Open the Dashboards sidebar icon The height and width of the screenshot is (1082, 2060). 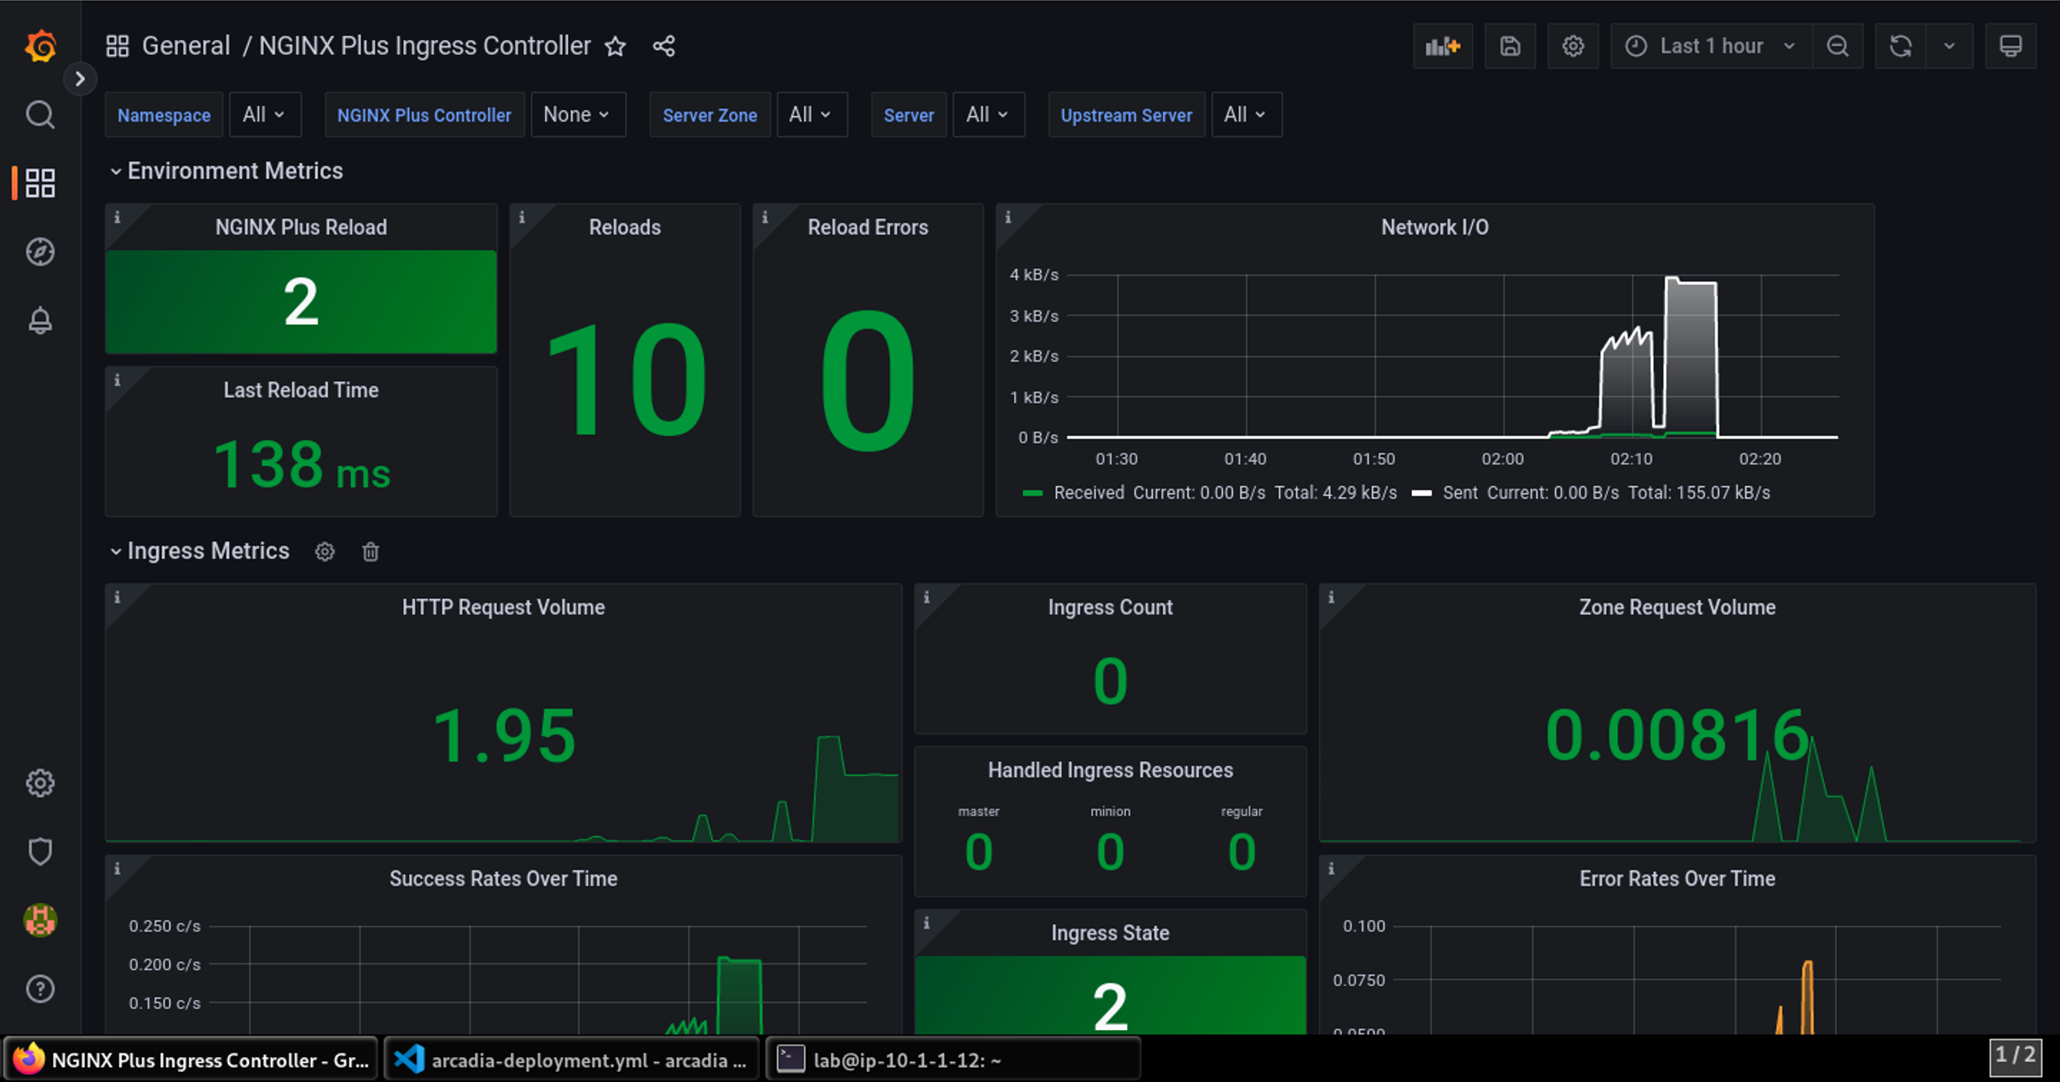coord(40,183)
